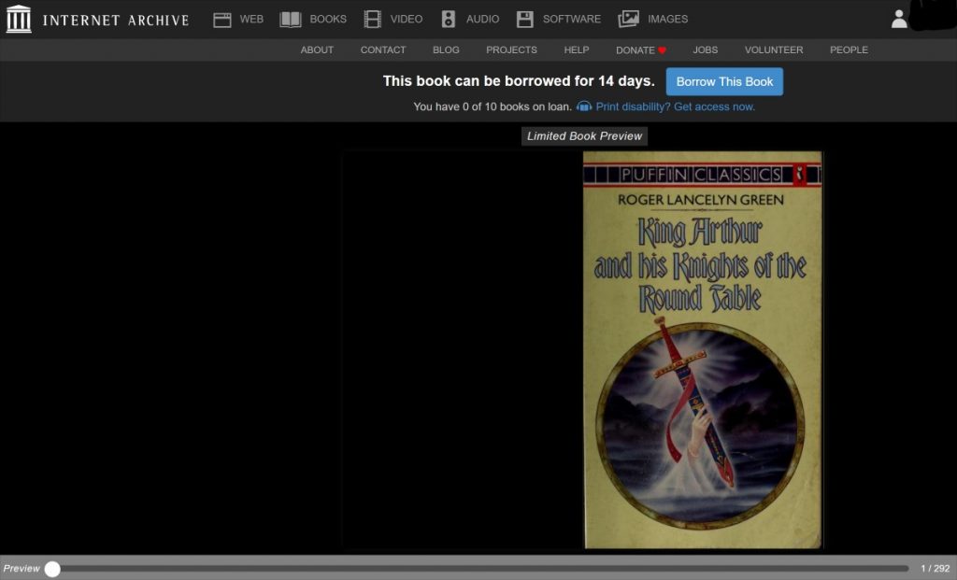Click the Internet Archive building logo
The image size is (957, 580).
coord(19,19)
